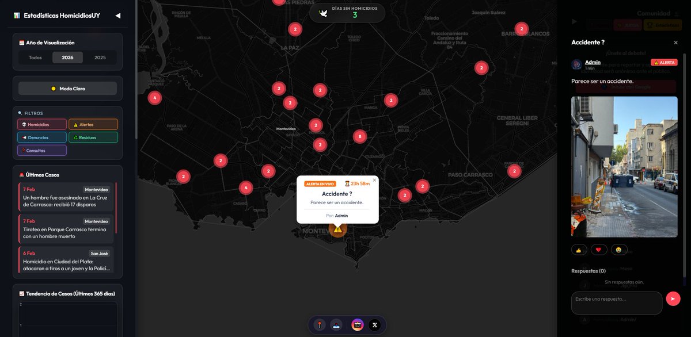Image resolution: width=691 pixels, height=337 pixels.
Task: Toggle the Homicidios filter
Action: click(x=42, y=124)
